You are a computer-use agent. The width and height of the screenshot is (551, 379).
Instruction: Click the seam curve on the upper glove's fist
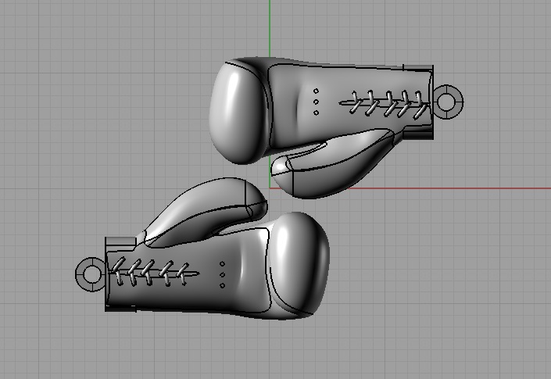coord(267,109)
